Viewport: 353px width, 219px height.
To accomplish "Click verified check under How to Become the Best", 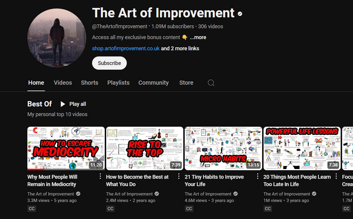I will pyautogui.click(x=157, y=194).
